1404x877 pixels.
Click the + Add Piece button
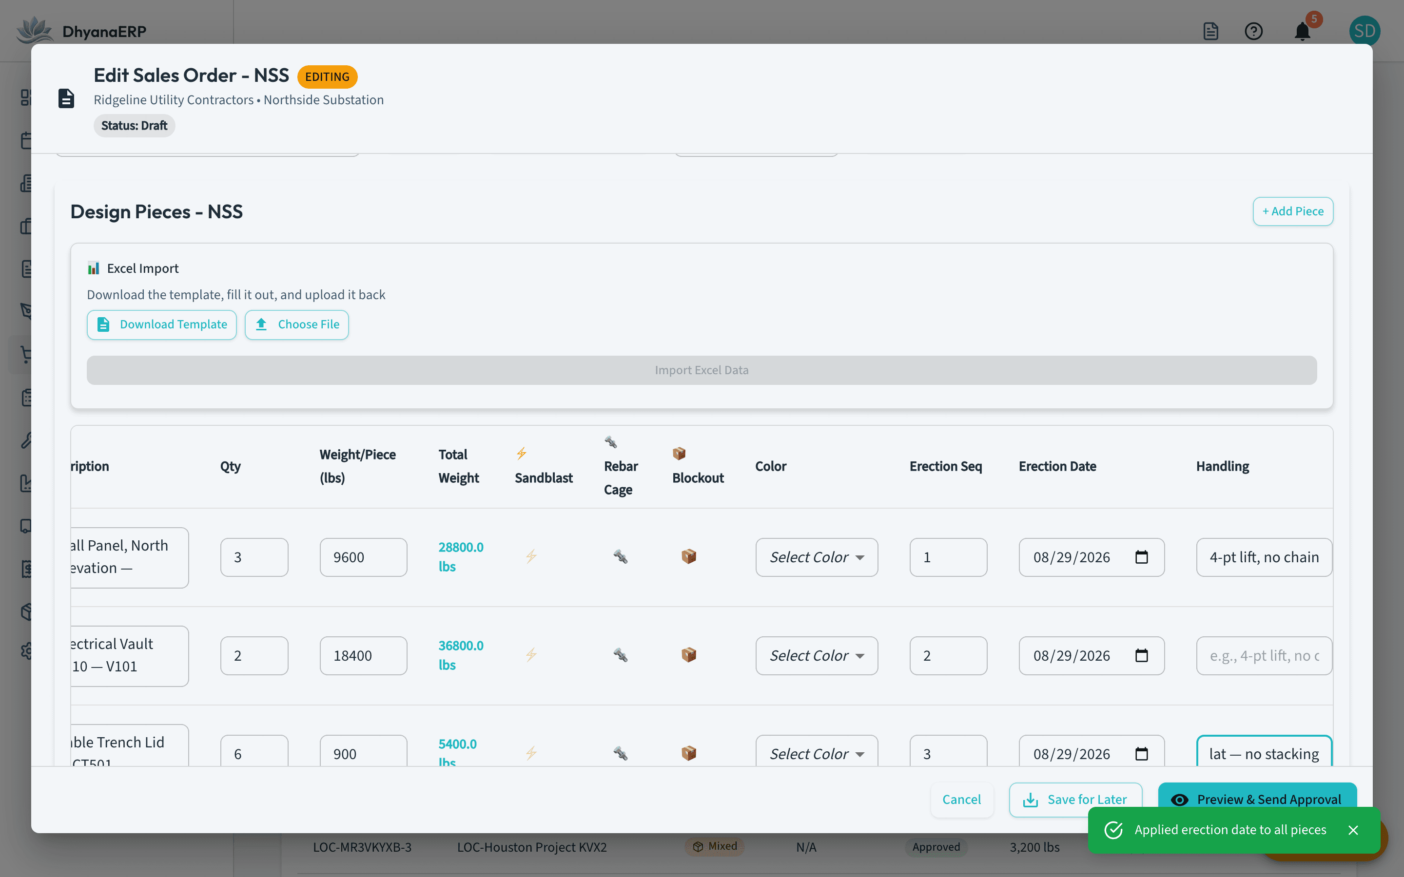click(x=1293, y=212)
